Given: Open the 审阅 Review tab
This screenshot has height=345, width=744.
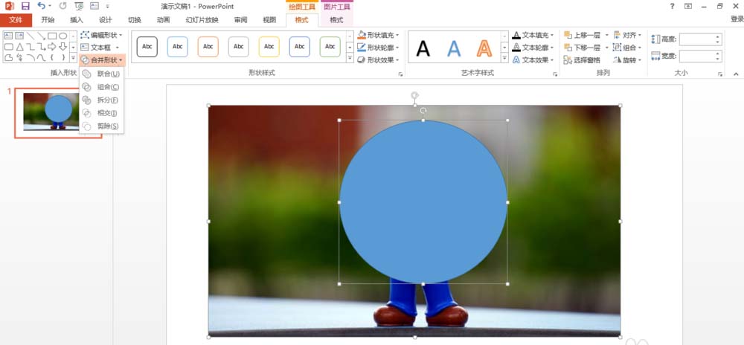Looking at the screenshot, I should coord(240,20).
